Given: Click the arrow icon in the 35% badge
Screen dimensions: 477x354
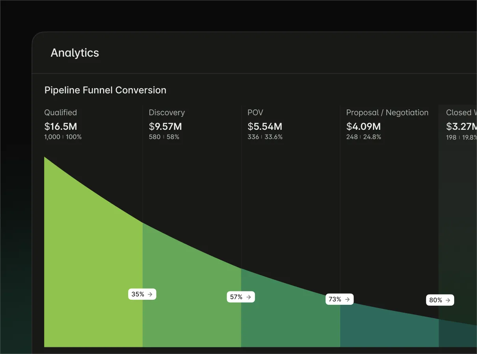Looking at the screenshot, I should pos(150,294).
